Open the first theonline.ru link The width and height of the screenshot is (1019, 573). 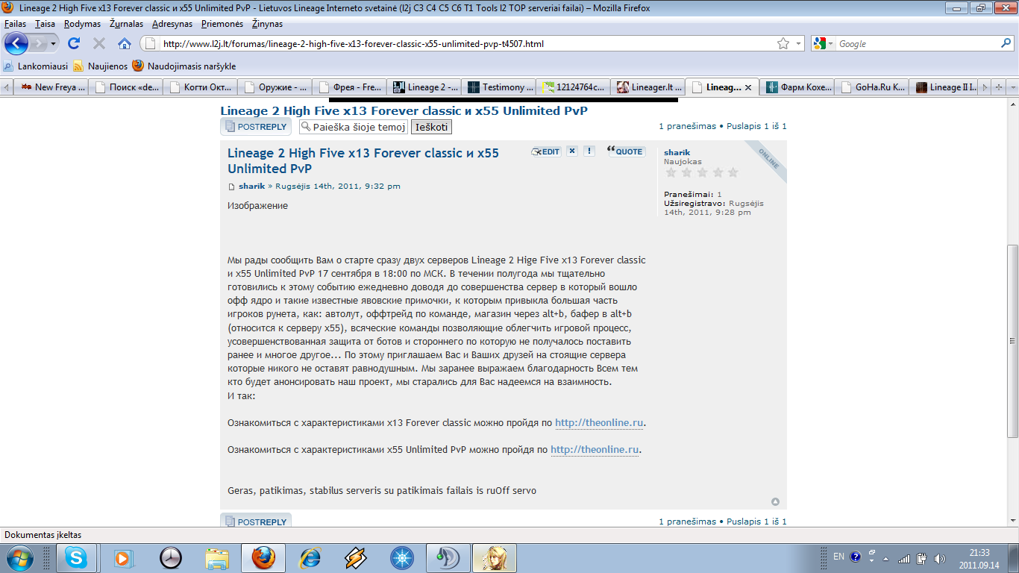[x=599, y=423]
